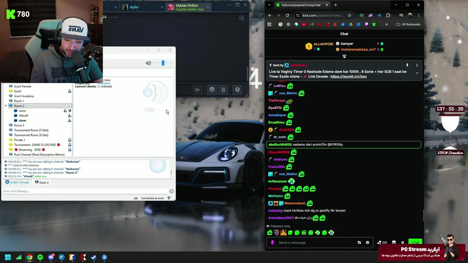Open the YouTube bookmark icon
The width and height of the screenshot is (468, 263).
304,24
